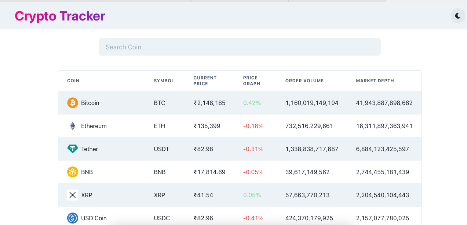
Task: Click Ethereum market depth 16,311,897,363,941
Action: 384,126
